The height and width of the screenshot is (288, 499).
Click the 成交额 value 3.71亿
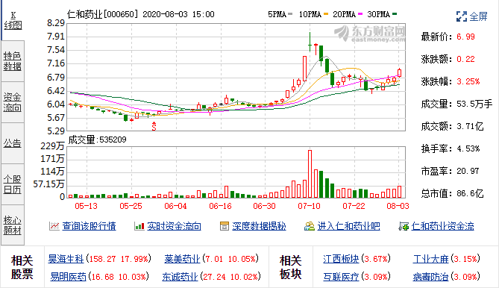(x=471, y=126)
